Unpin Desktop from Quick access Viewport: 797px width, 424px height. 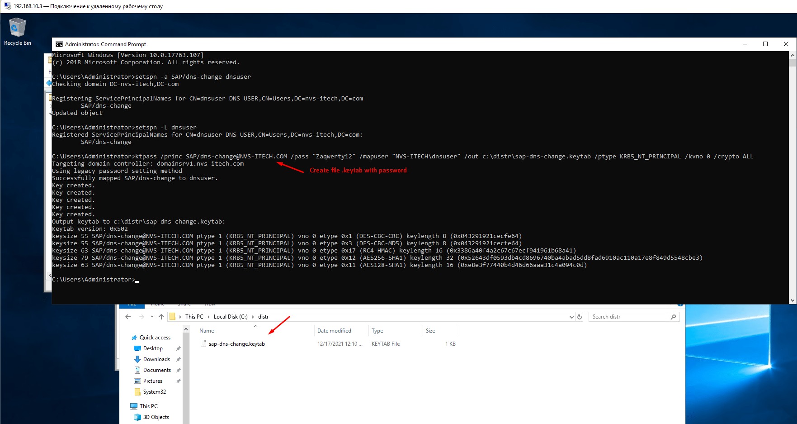[179, 348]
